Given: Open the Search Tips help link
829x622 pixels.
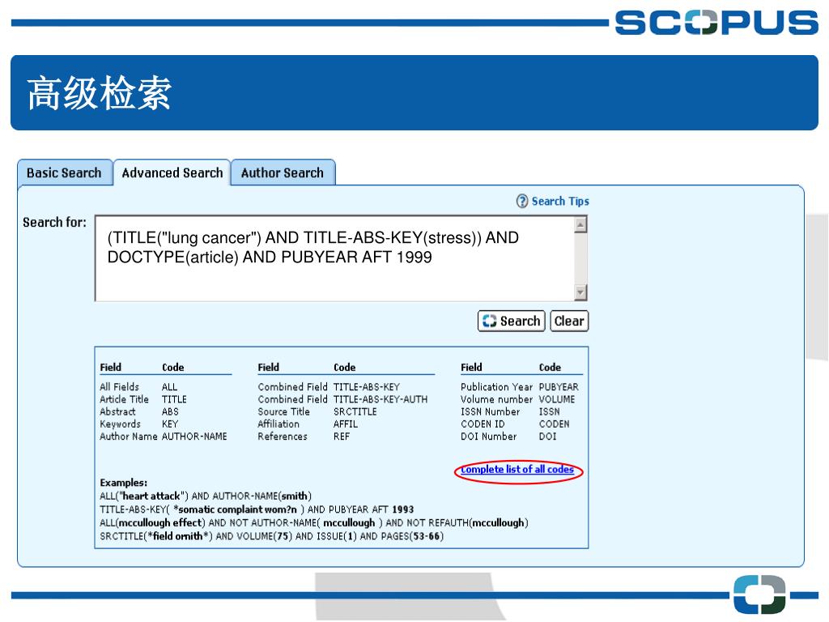Looking at the screenshot, I should pos(560,201).
